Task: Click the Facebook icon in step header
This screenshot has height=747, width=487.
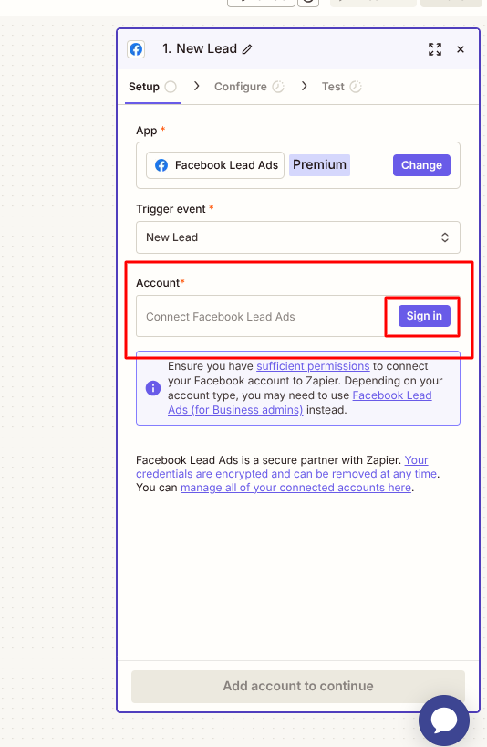Action: 136,49
